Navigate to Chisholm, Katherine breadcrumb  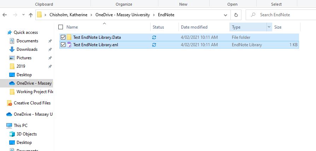(x=69, y=15)
